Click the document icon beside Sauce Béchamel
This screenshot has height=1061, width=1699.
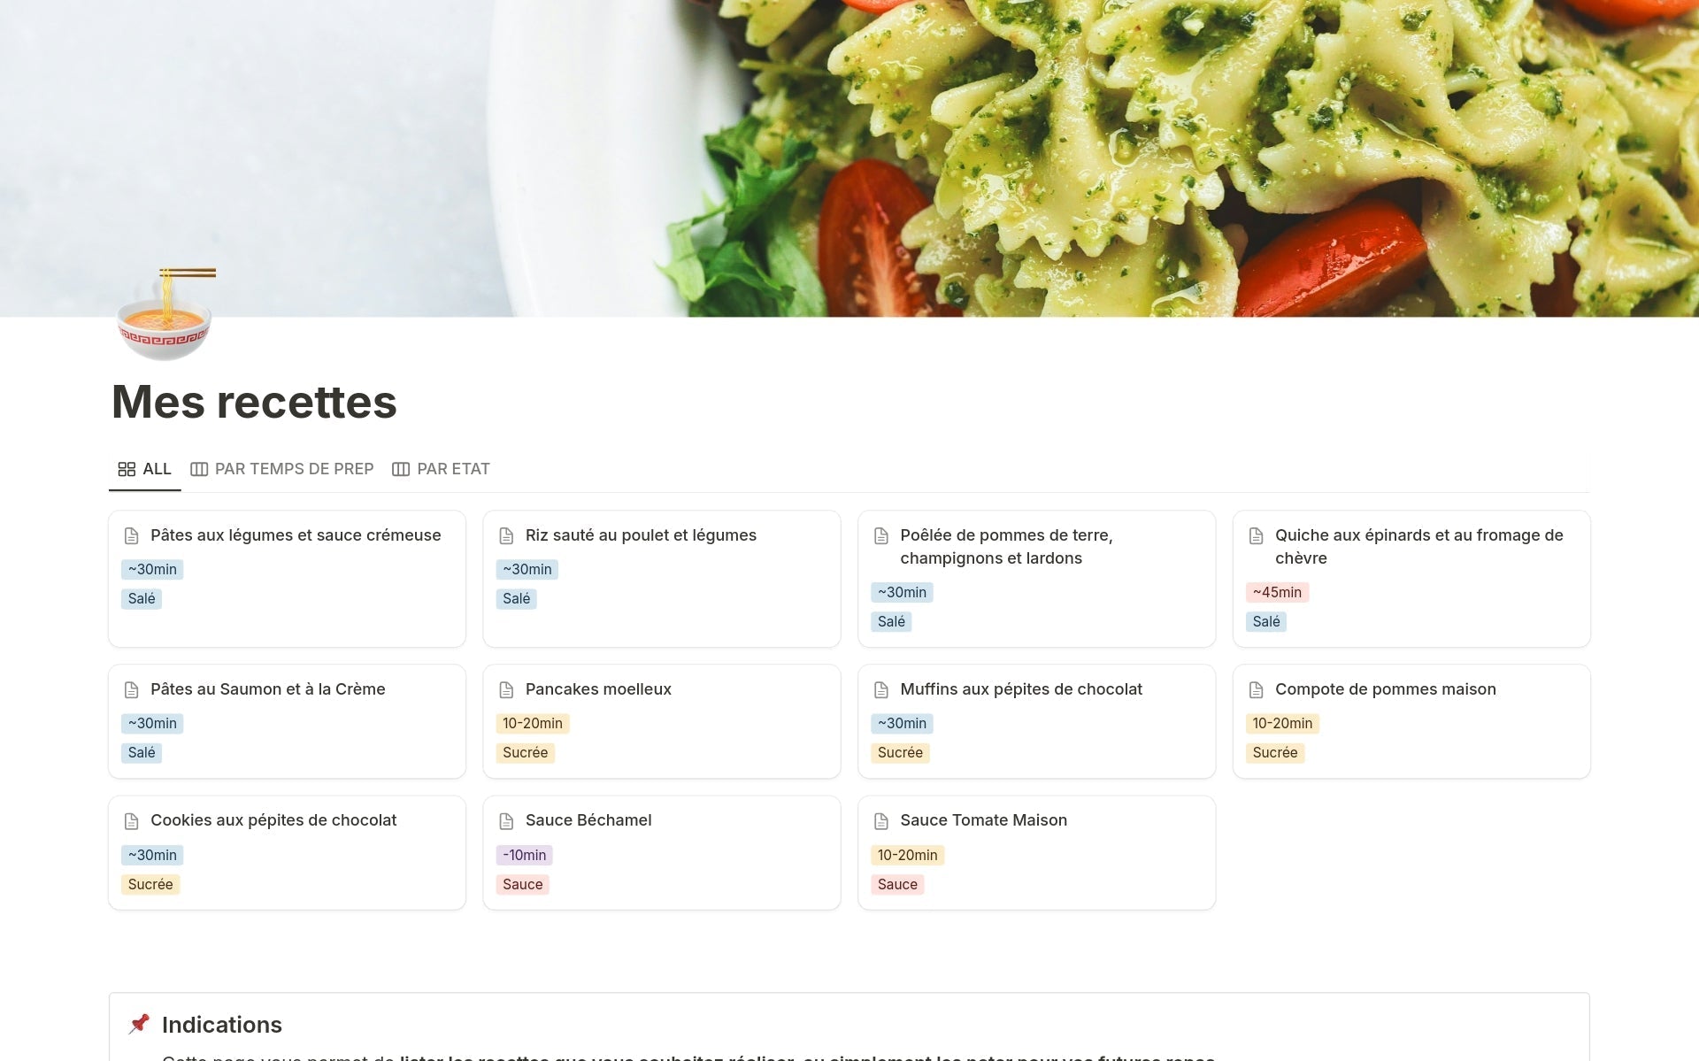pos(506,821)
